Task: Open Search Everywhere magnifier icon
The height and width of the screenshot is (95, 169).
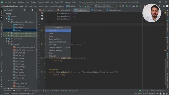Action: tap(164, 6)
